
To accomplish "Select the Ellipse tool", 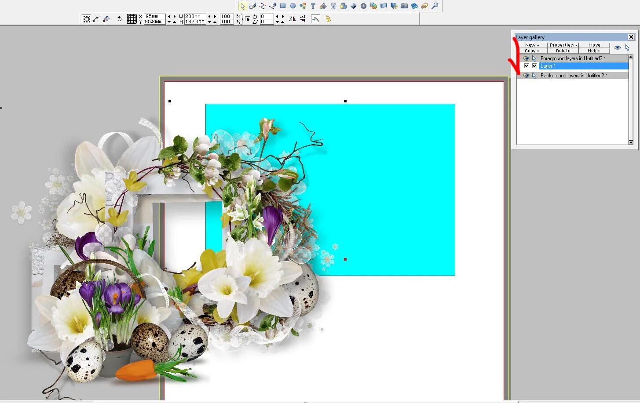I will tap(293, 6).
